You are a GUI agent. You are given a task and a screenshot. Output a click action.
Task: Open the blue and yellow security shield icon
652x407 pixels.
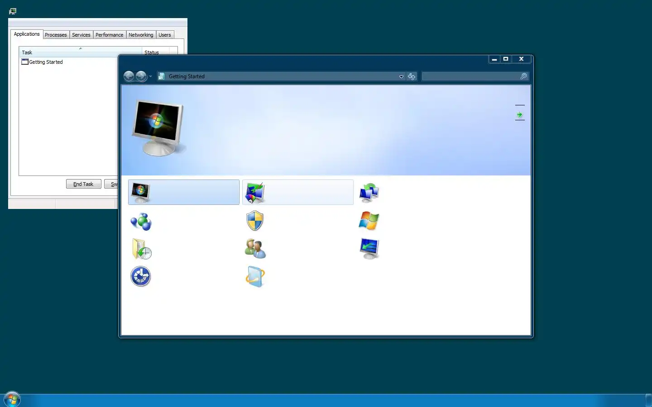pyautogui.click(x=255, y=221)
